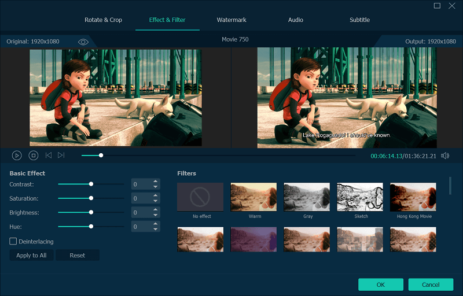Cancel the effect editing dialog
Screen dimensions: 463x296
pyautogui.click(x=431, y=284)
